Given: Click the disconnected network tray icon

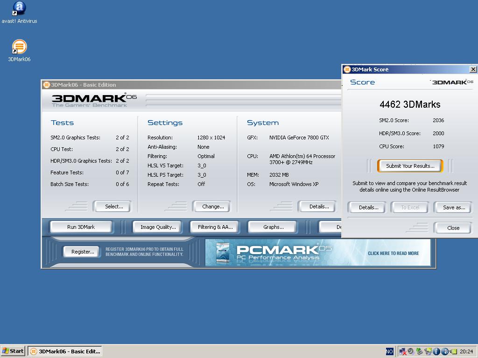Looking at the screenshot, I should pyautogui.click(x=403, y=351).
